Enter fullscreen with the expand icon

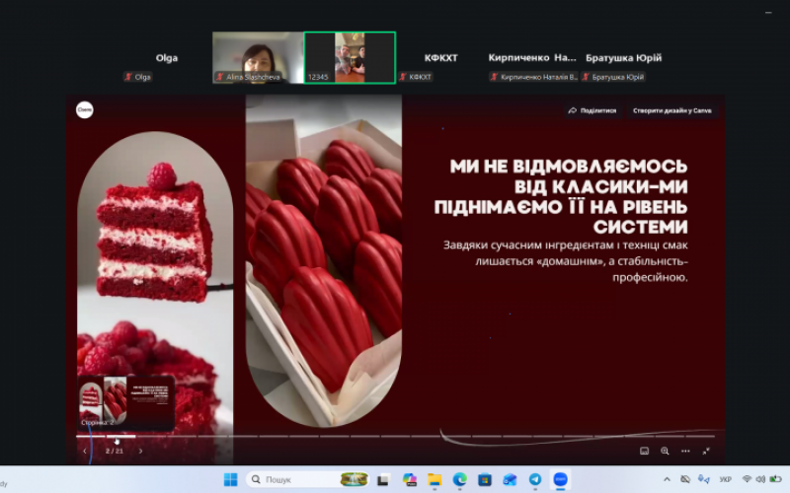(x=706, y=451)
